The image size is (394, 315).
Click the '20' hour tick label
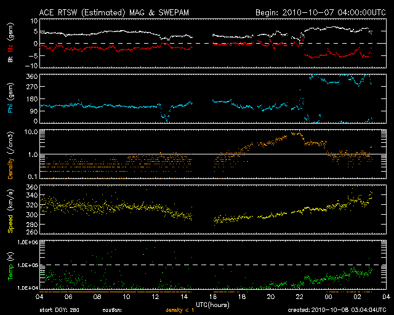(x=271, y=297)
